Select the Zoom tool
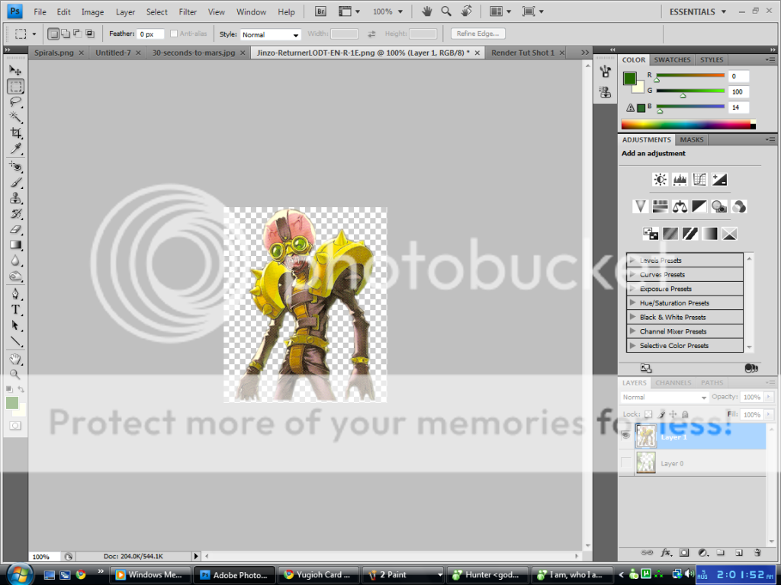Screen dimensions: 781x585 16,374
